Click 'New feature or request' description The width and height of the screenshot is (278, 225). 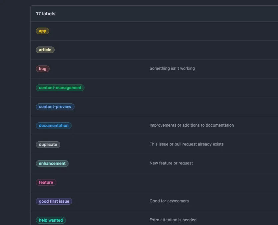tap(171, 163)
